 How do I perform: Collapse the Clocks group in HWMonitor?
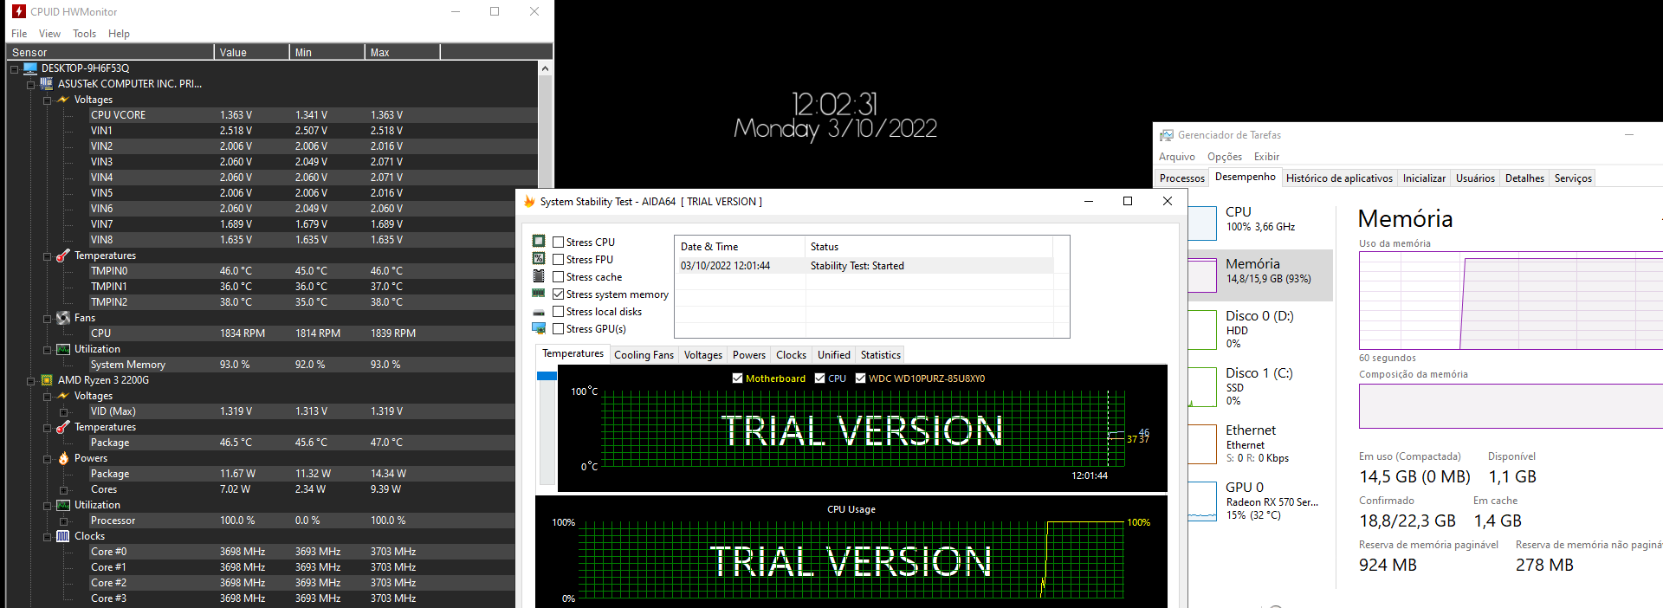48,537
